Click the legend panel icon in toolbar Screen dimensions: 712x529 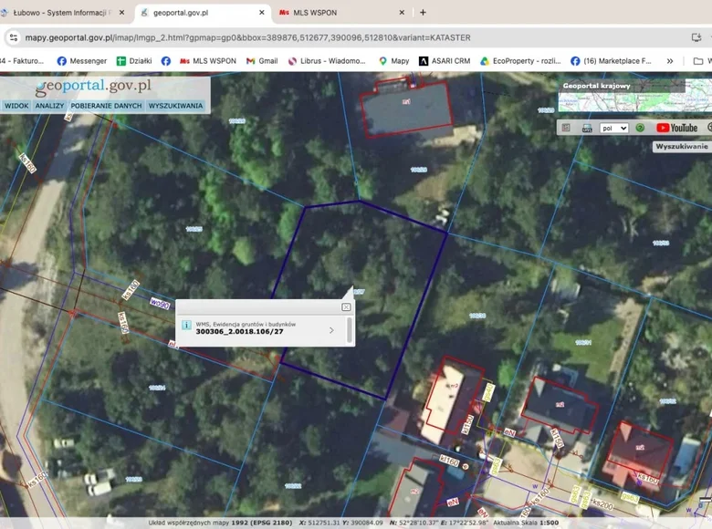pyautogui.click(x=566, y=128)
